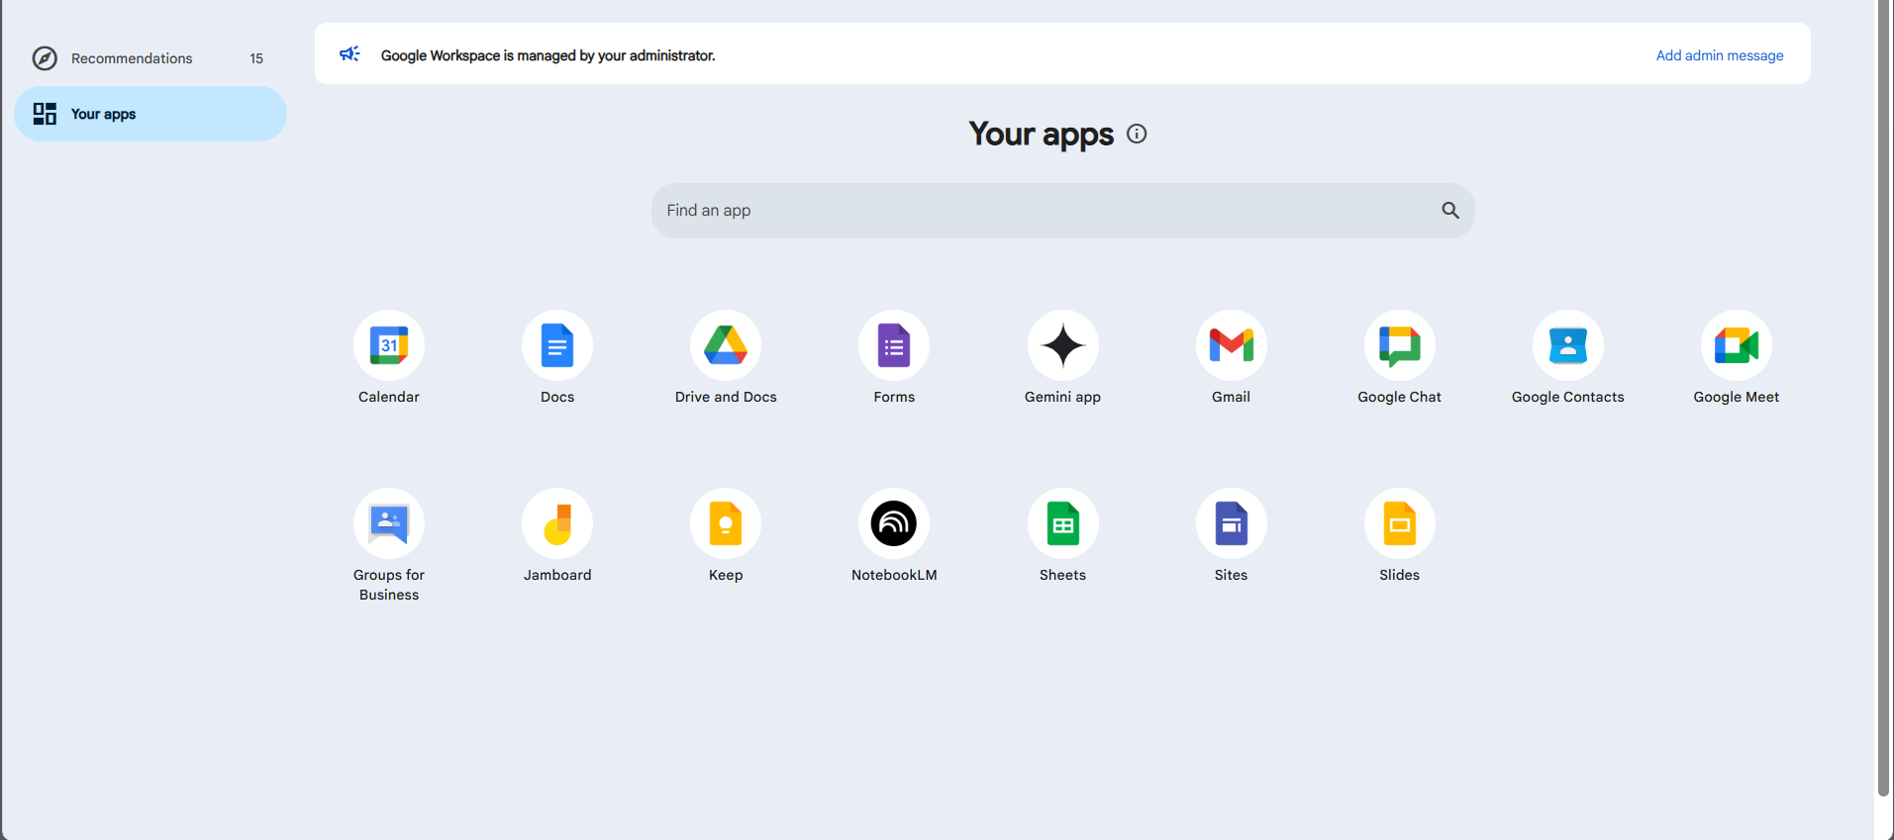Image resolution: width=1894 pixels, height=840 pixels.
Task: Open the green Sheets app icon
Action: click(1062, 523)
